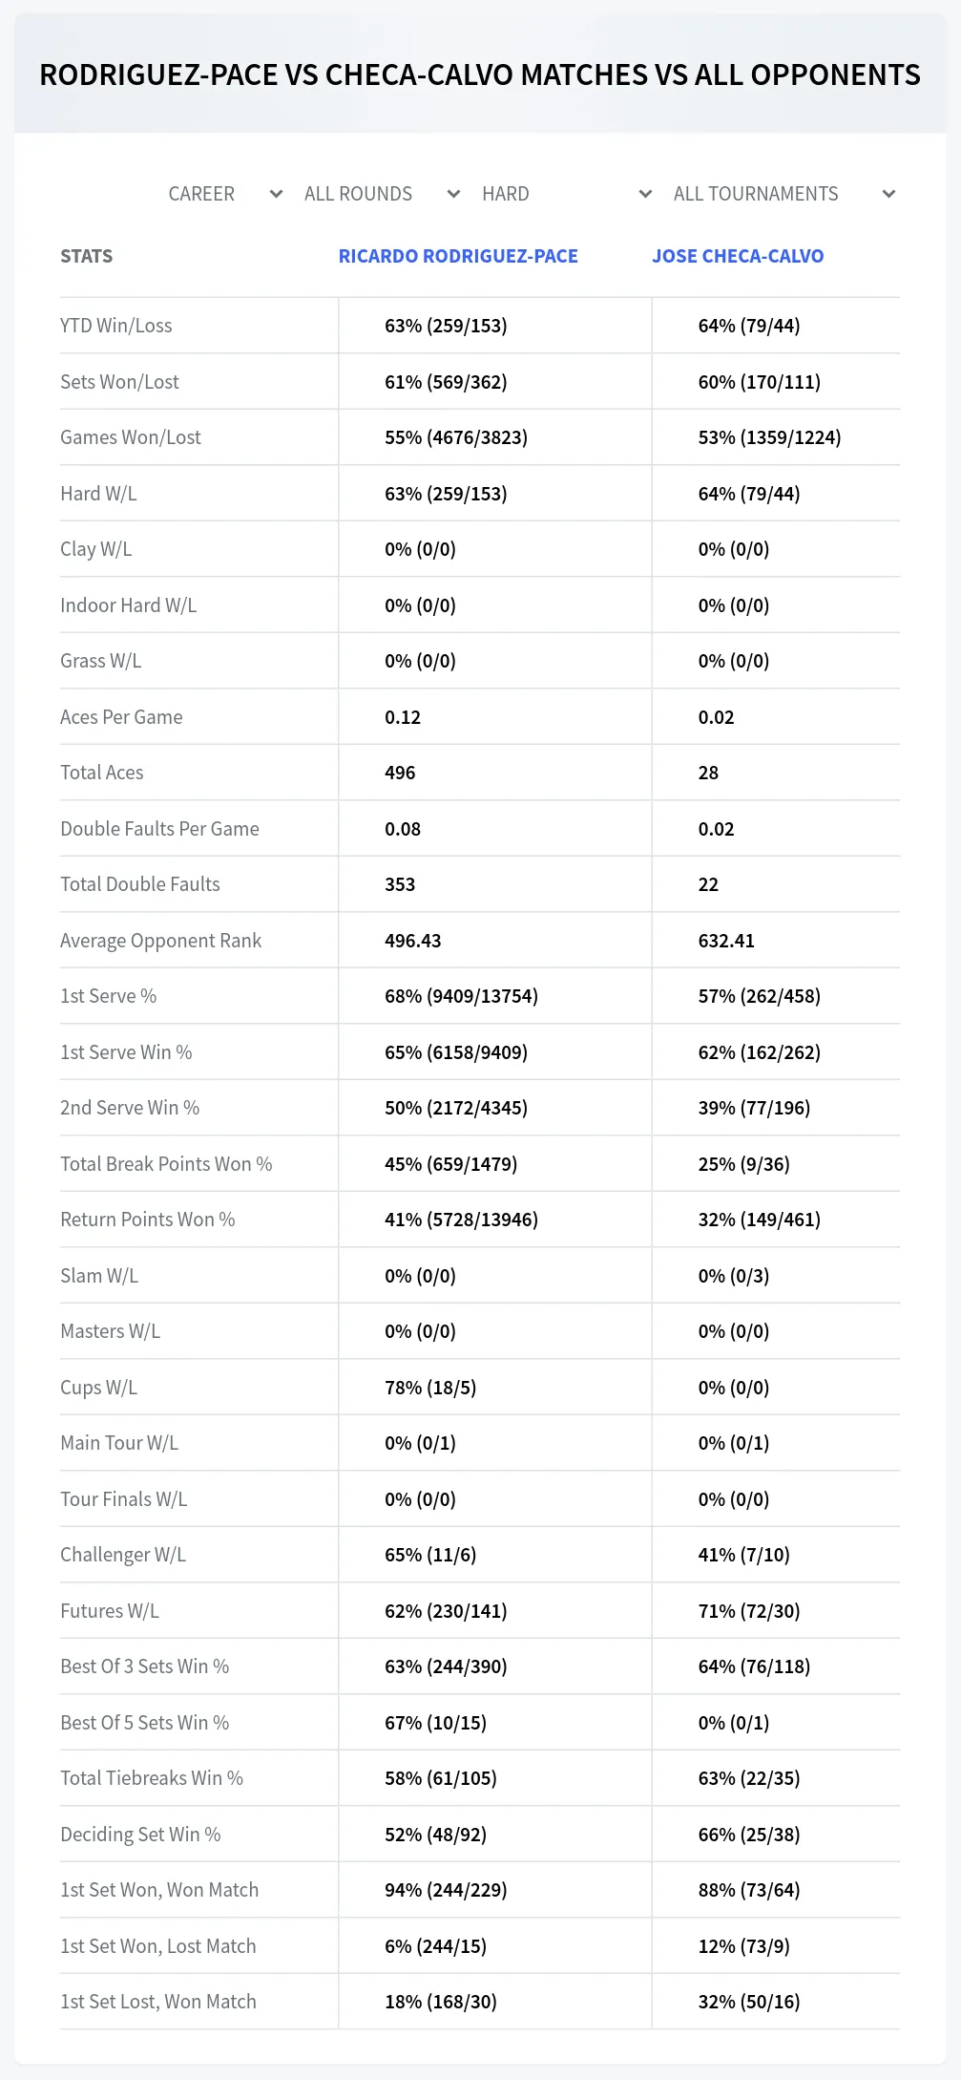Image resolution: width=961 pixels, height=2080 pixels.
Task: Click the page title heading
Action: (x=480, y=74)
